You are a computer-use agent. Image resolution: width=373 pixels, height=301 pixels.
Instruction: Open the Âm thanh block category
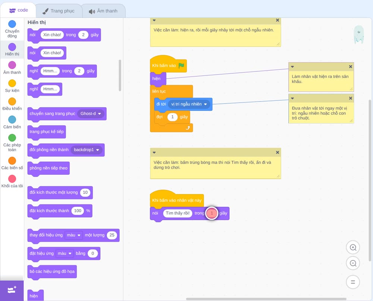click(12, 68)
